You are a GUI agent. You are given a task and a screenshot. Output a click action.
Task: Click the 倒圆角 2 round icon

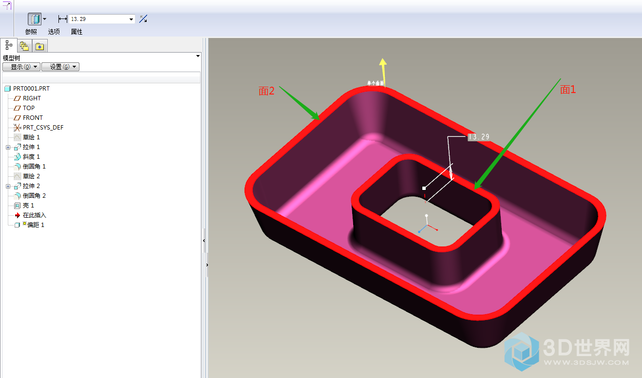(18, 196)
